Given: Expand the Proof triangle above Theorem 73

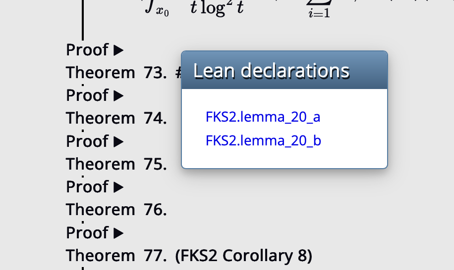Looking at the screenshot, I should (x=118, y=50).
